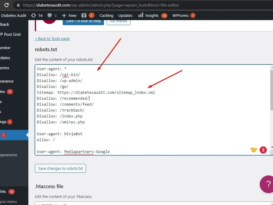Open the updates counter icon showing 14
This screenshot has height=205, width=273.
click(x=33, y=16)
